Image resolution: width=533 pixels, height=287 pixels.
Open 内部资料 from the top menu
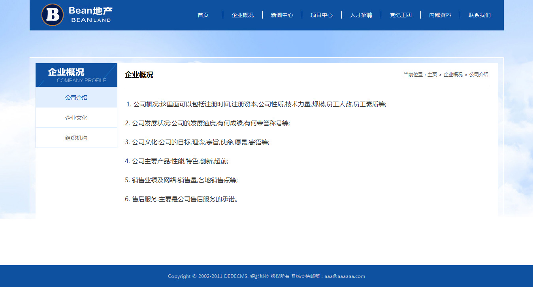point(440,15)
